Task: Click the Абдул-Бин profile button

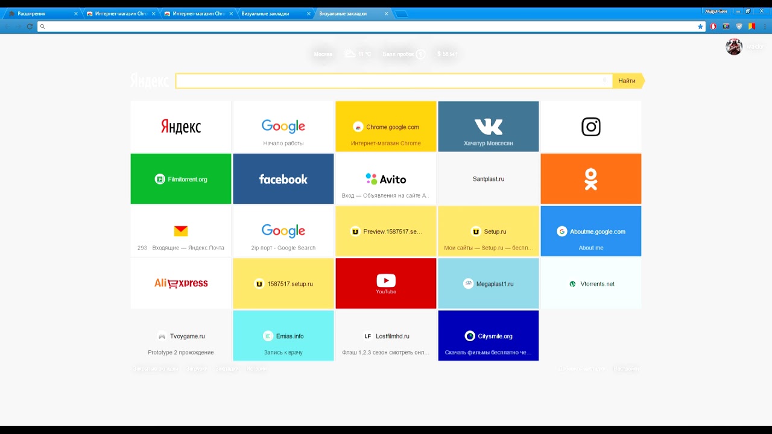Action: tap(716, 11)
